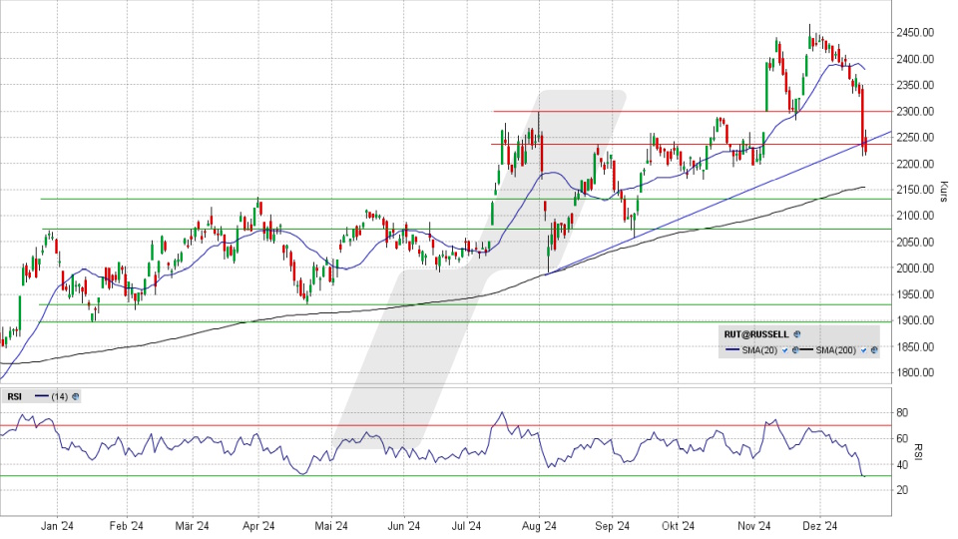The image size is (958, 539).
Task: Open settings icon beside SMA(20) checkbox
Action: [795, 350]
